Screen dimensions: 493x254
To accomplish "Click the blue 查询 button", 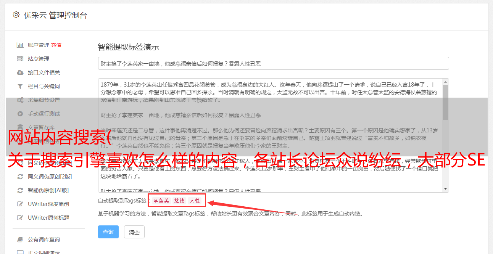I will point(108,232).
